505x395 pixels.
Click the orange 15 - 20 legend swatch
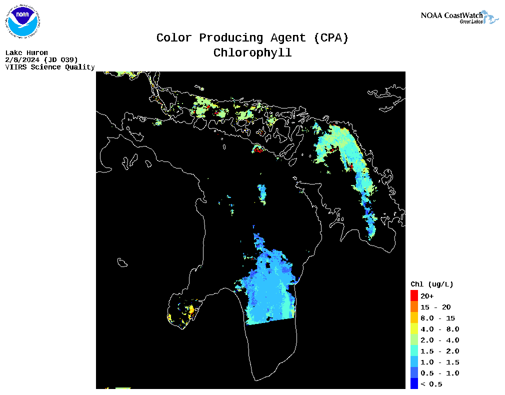[414, 306]
